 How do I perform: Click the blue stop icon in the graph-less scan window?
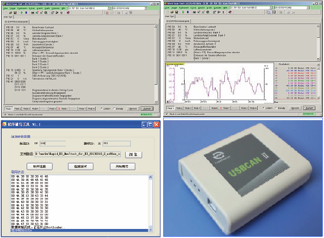(26, 12)
